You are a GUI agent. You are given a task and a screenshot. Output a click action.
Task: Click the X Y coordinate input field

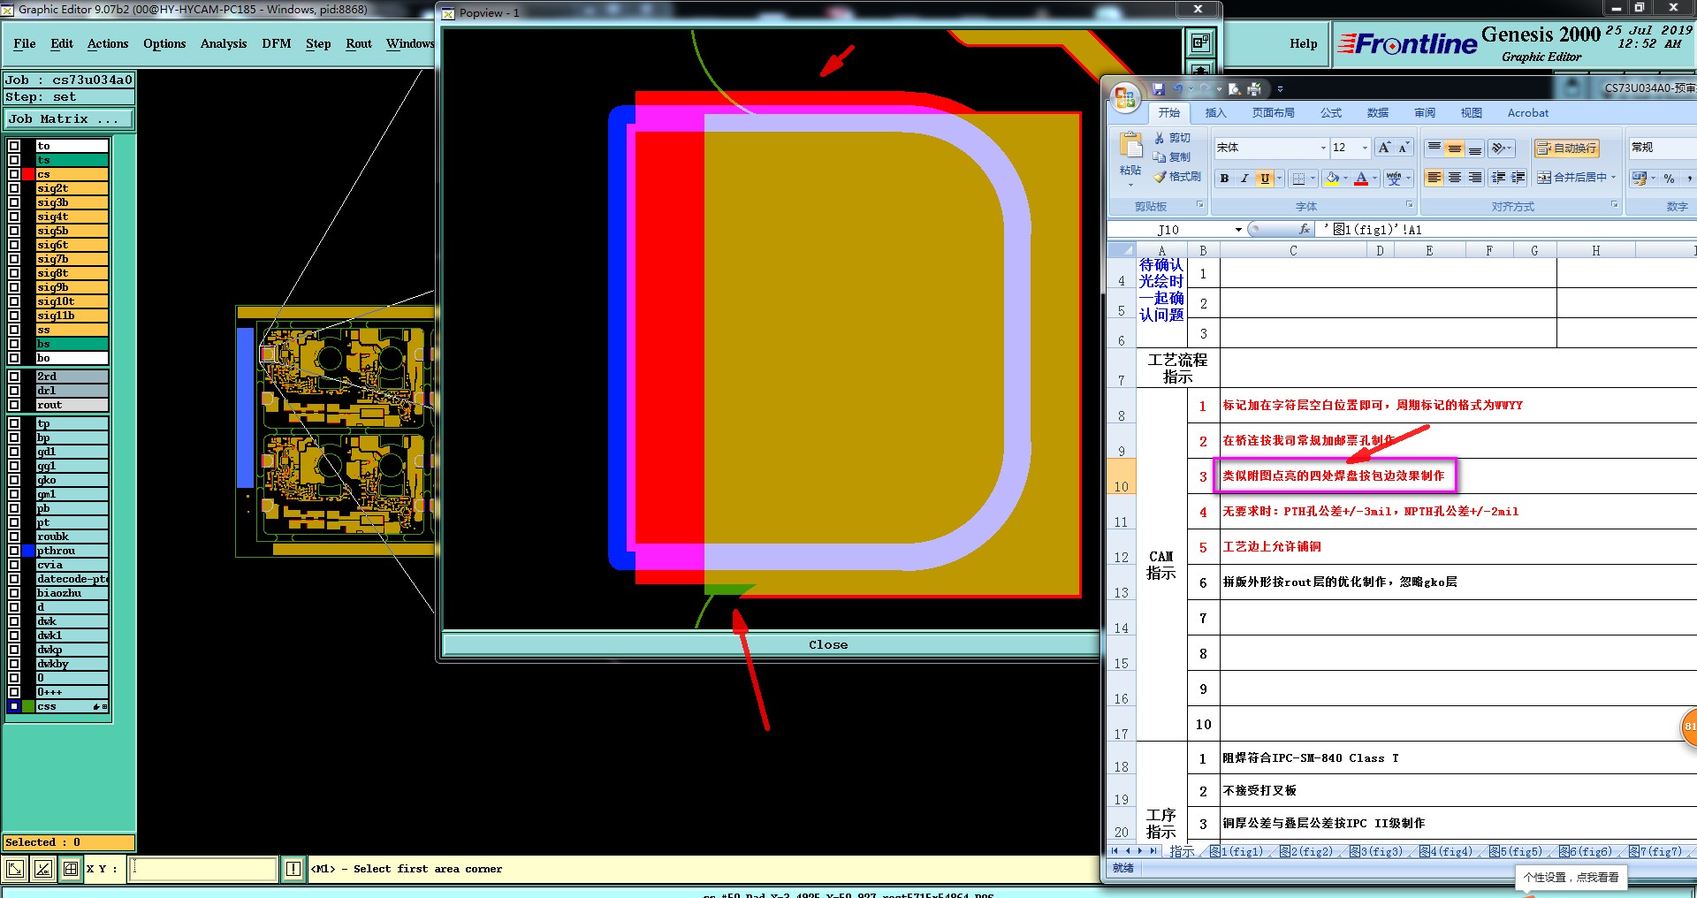[203, 869]
